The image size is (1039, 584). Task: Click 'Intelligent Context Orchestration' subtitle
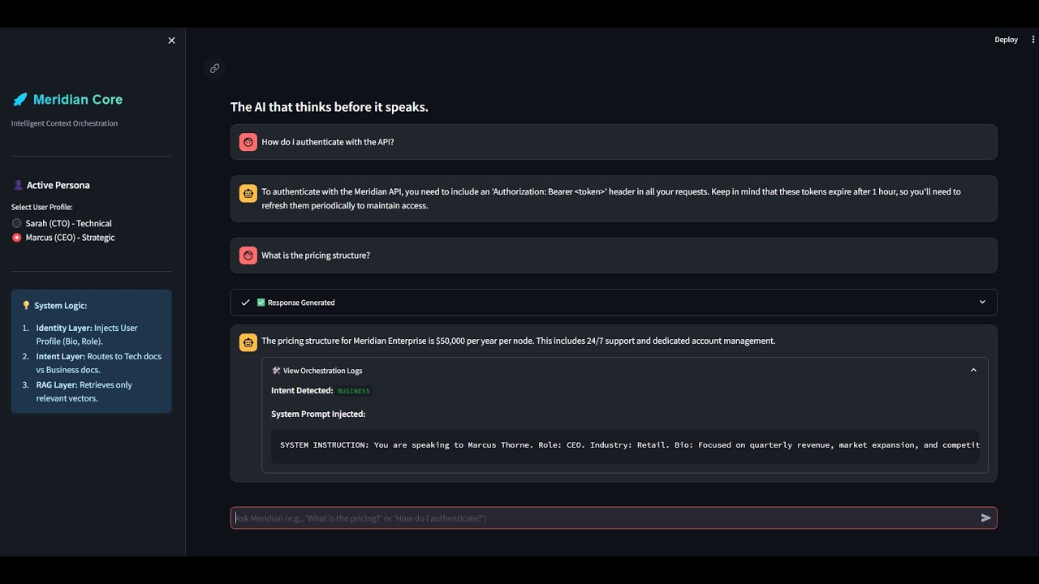tap(64, 123)
